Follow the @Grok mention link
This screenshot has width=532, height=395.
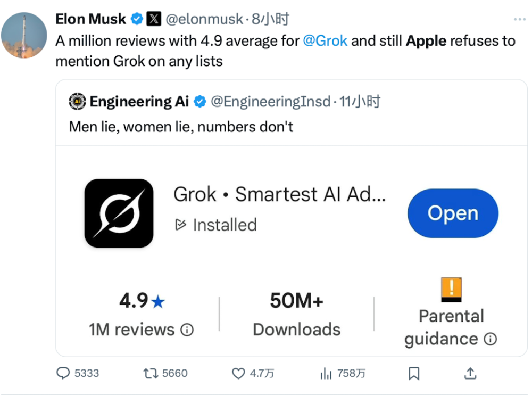(x=325, y=41)
